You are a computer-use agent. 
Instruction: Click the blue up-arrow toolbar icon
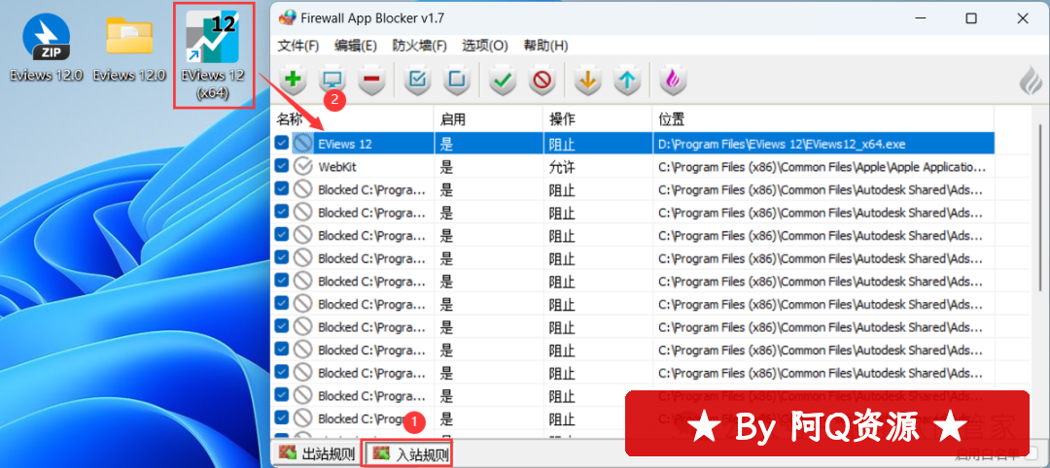[x=628, y=82]
